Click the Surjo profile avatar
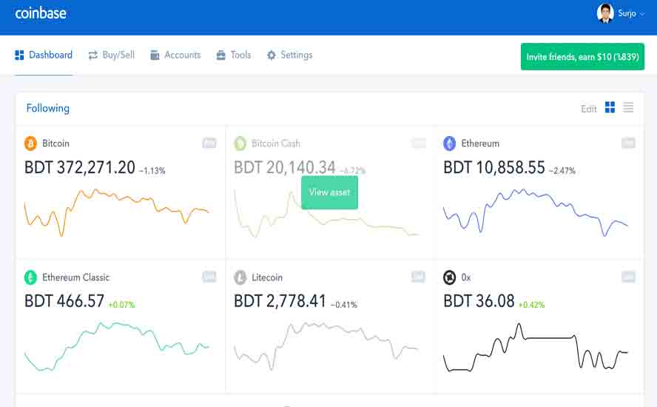Screen dimensions: 657x407 pyautogui.click(x=605, y=13)
